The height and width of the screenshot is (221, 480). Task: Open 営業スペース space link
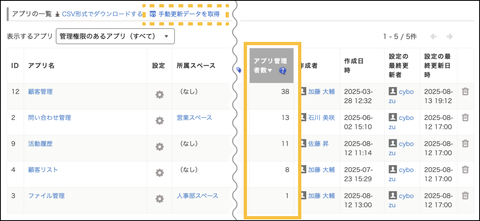click(194, 117)
